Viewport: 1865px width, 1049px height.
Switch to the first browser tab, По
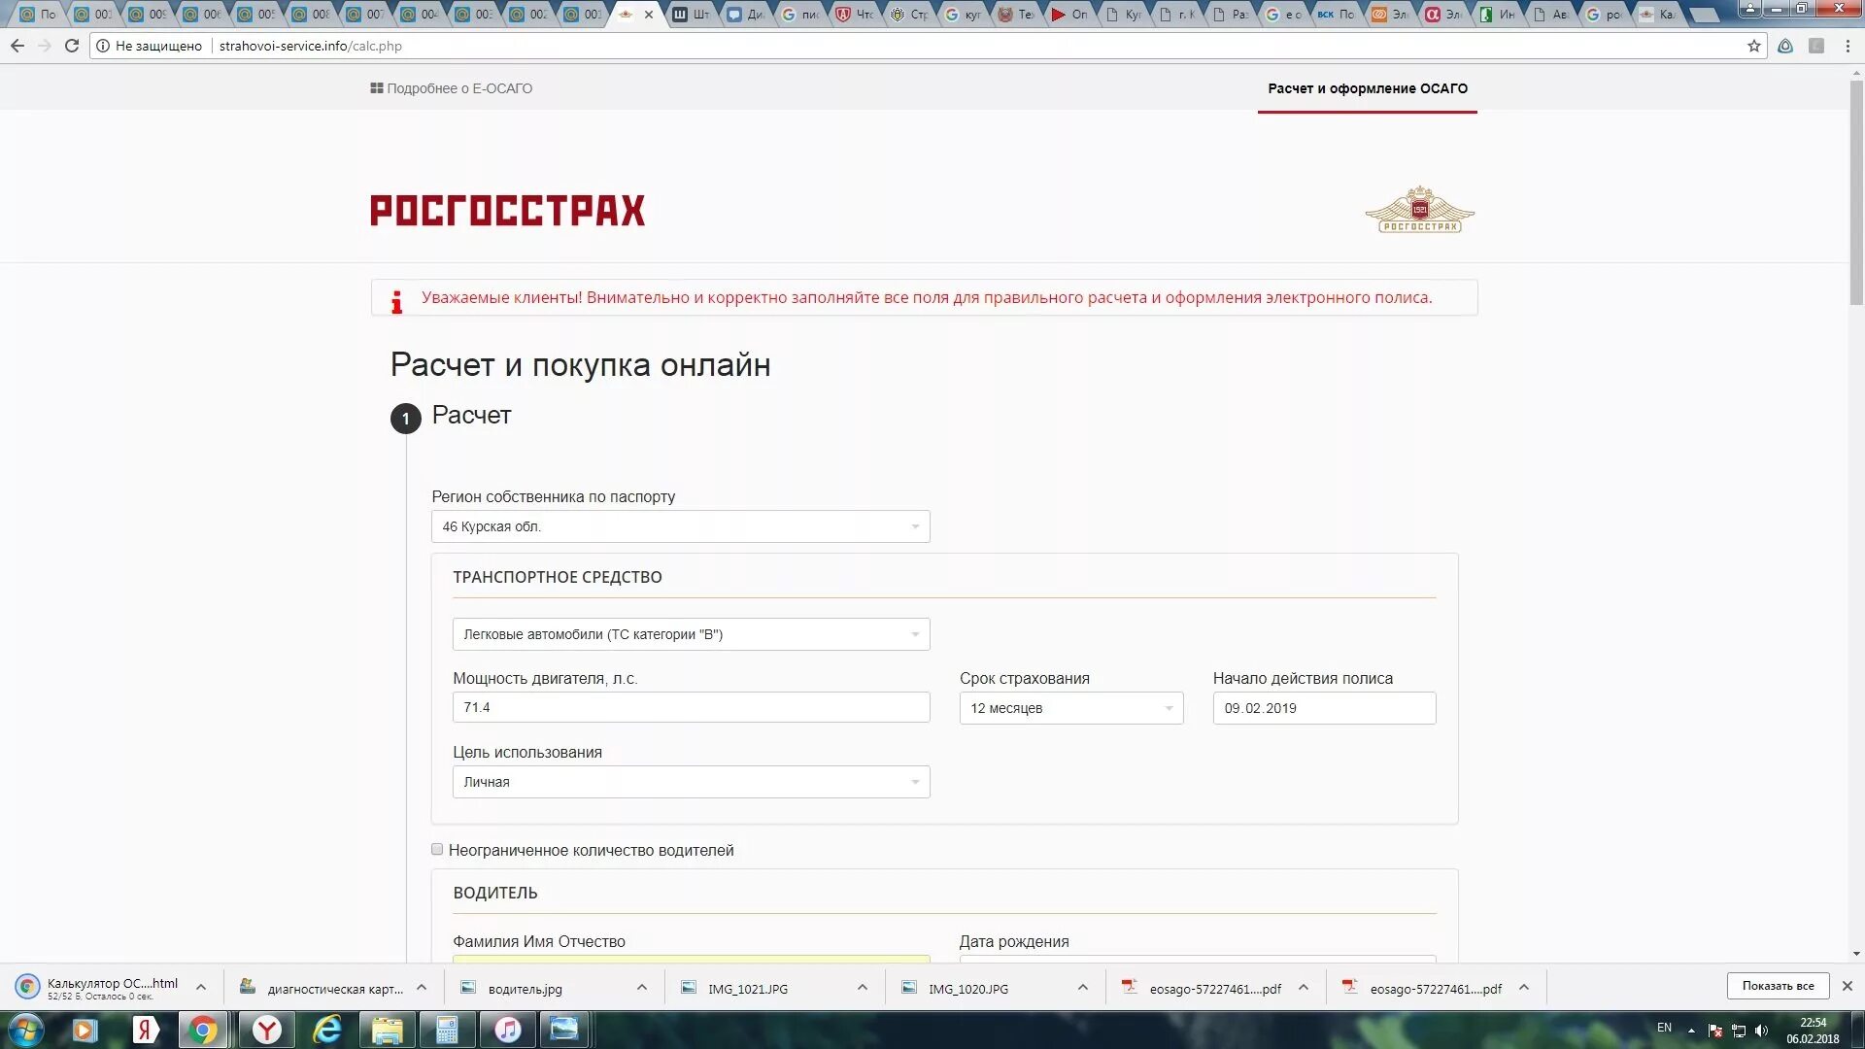(x=39, y=15)
